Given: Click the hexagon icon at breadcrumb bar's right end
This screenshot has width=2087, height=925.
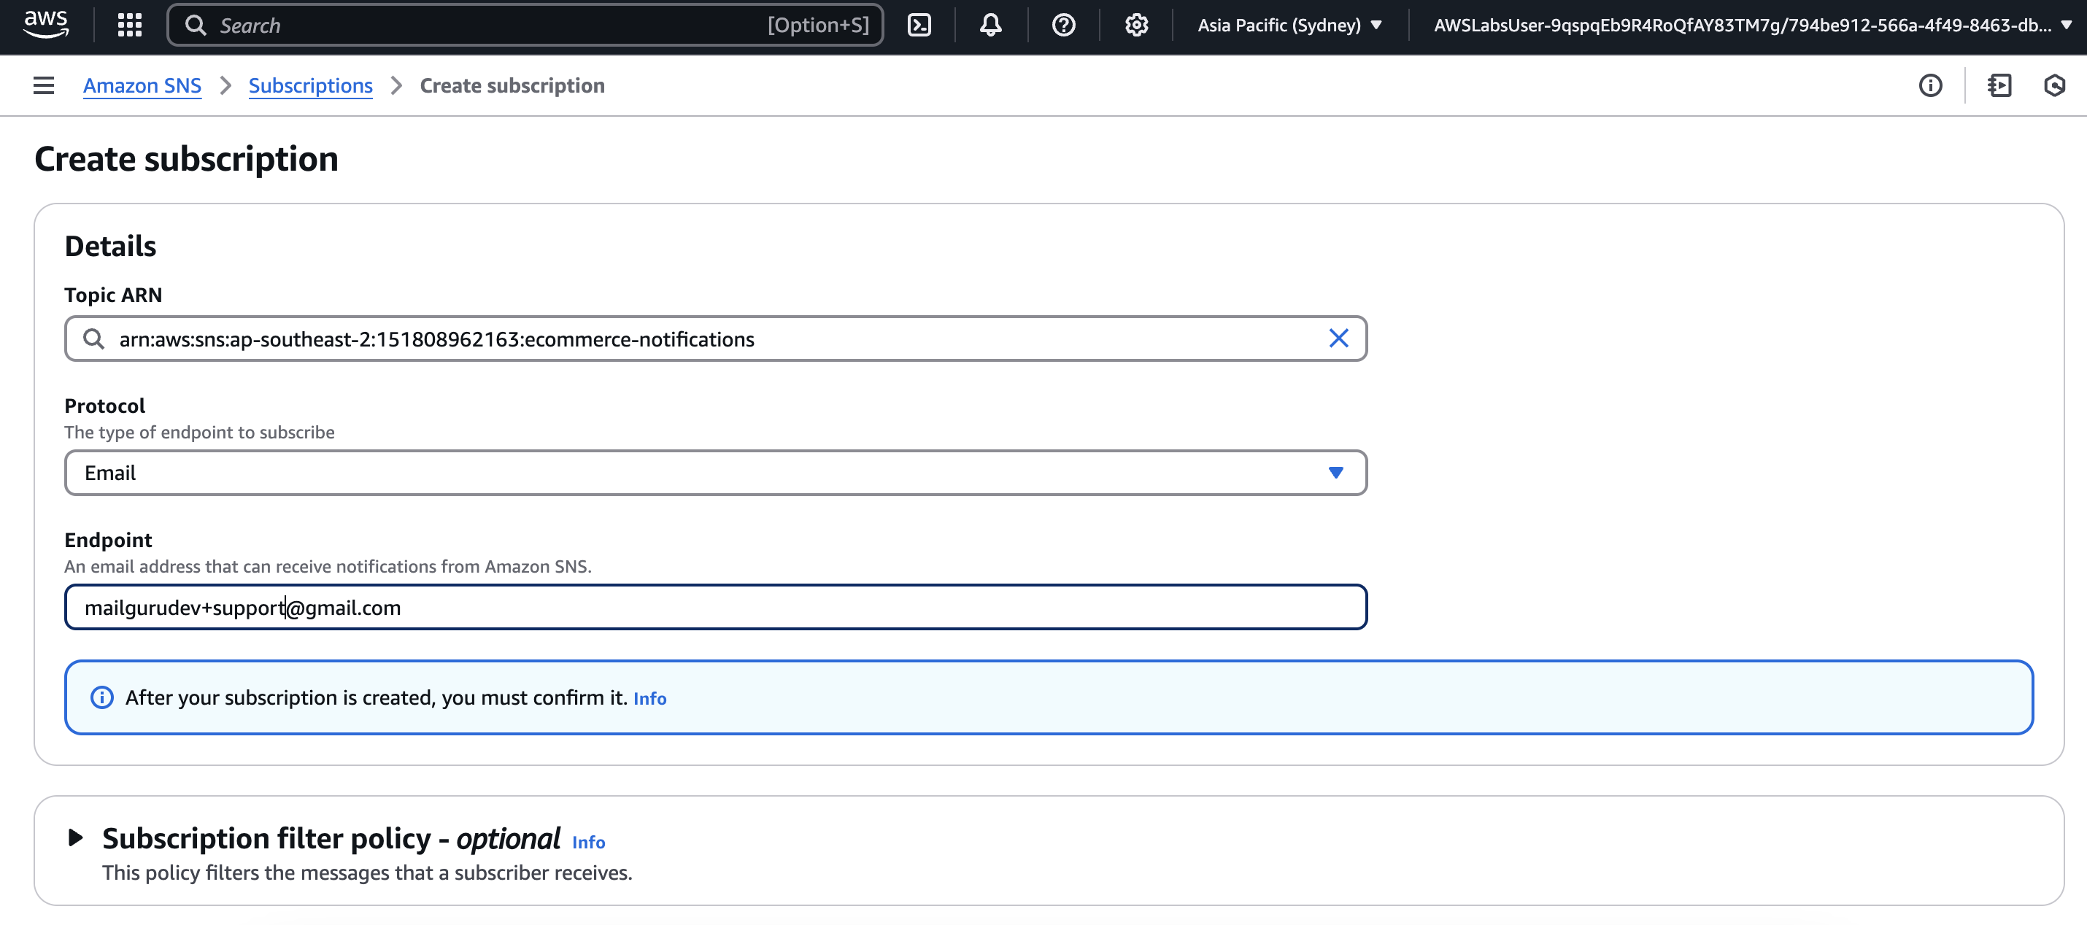Looking at the screenshot, I should (2055, 85).
